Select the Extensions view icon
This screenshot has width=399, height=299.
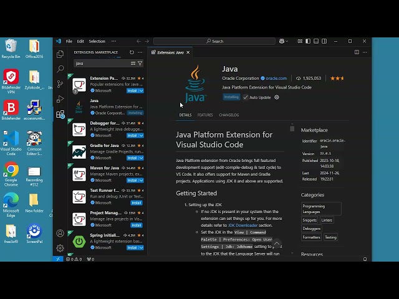[x=60, y=115]
